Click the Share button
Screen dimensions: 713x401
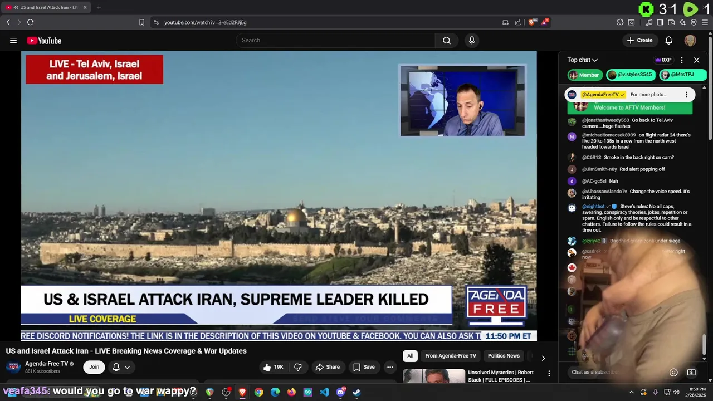pos(328,367)
